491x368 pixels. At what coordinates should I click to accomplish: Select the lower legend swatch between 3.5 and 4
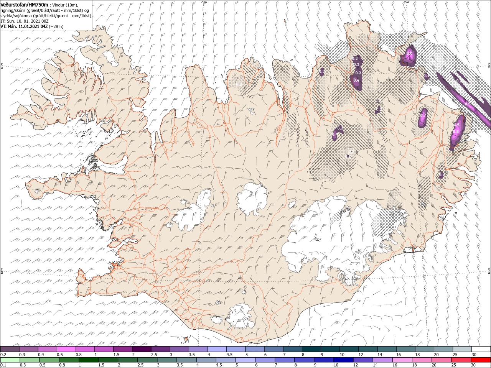tap(186, 360)
